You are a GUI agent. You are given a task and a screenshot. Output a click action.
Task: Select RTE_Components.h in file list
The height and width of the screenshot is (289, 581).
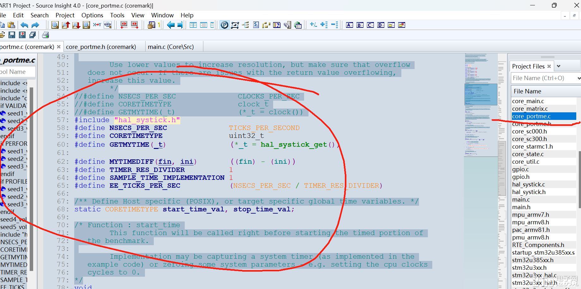544,245
